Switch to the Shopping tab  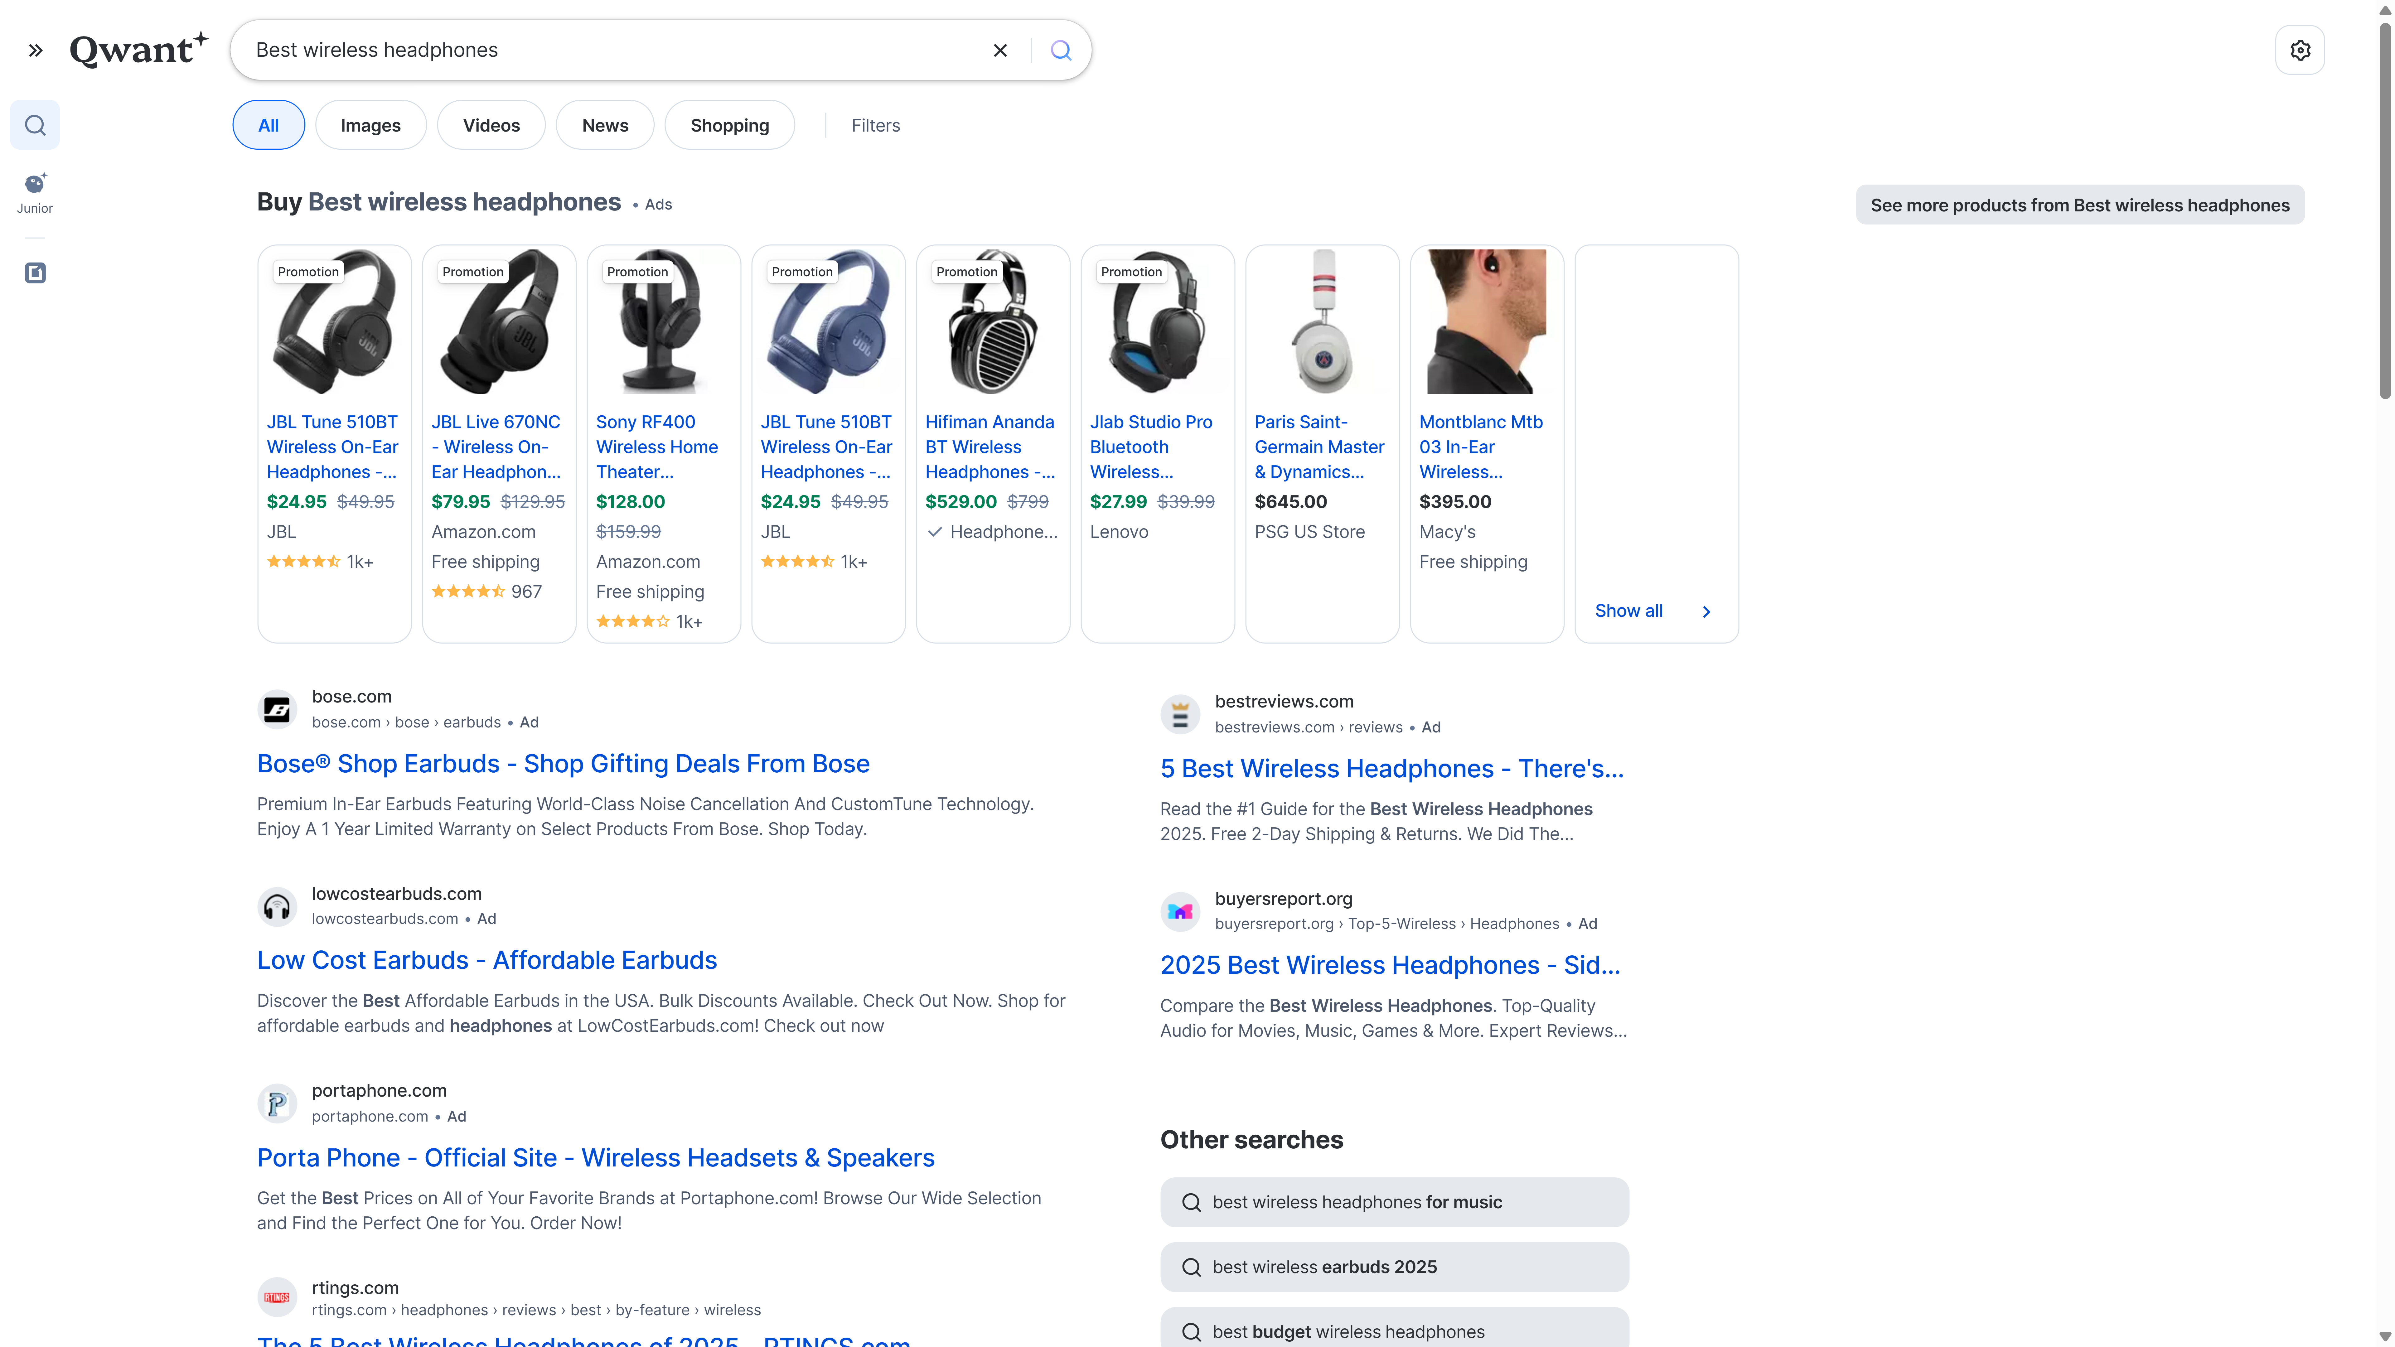[x=729, y=125]
